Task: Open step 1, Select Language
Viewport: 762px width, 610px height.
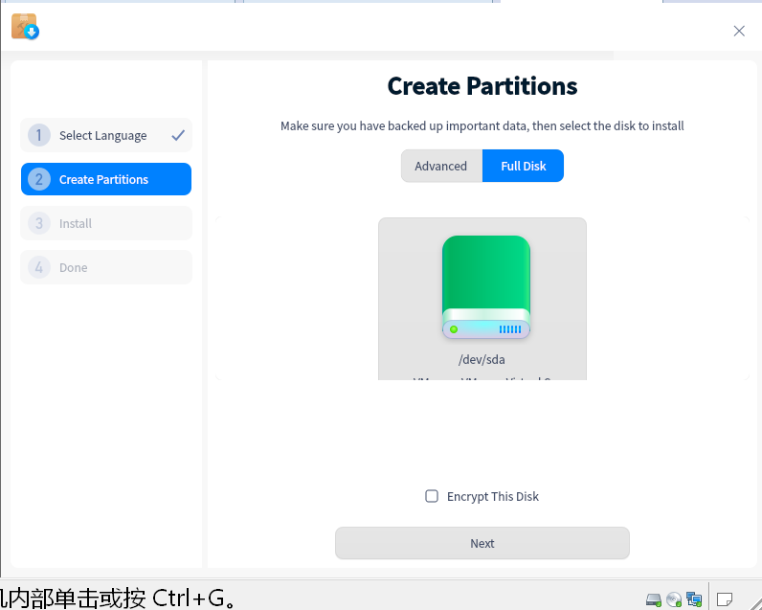Action: click(x=106, y=135)
